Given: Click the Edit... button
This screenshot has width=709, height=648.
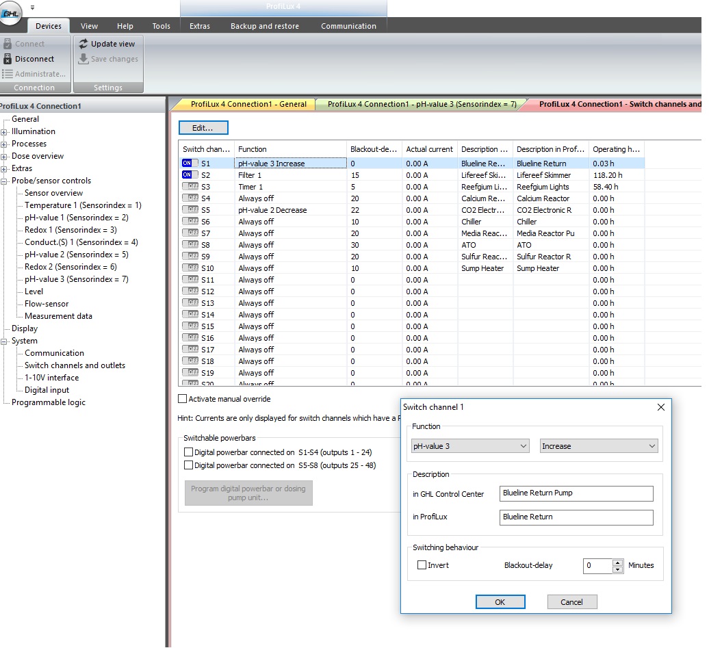Looking at the screenshot, I should [x=203, y=128].
